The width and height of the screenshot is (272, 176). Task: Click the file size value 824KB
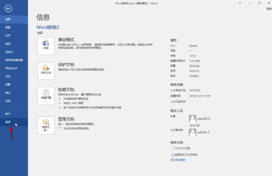pyautogui.click(x=193, y=46)
